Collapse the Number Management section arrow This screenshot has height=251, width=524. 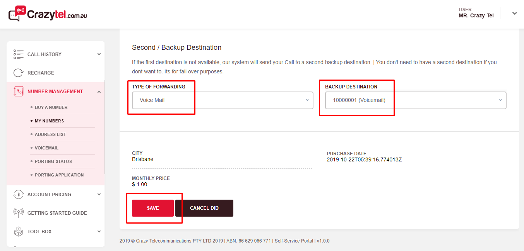click(x=99, y=92)
